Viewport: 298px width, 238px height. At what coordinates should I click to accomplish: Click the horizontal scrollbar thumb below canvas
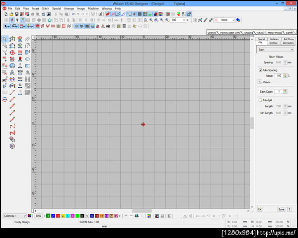point(142,211)
